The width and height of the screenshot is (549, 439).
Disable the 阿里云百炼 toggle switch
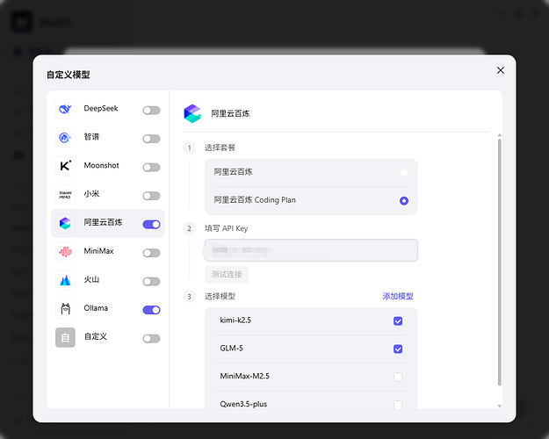151,225
